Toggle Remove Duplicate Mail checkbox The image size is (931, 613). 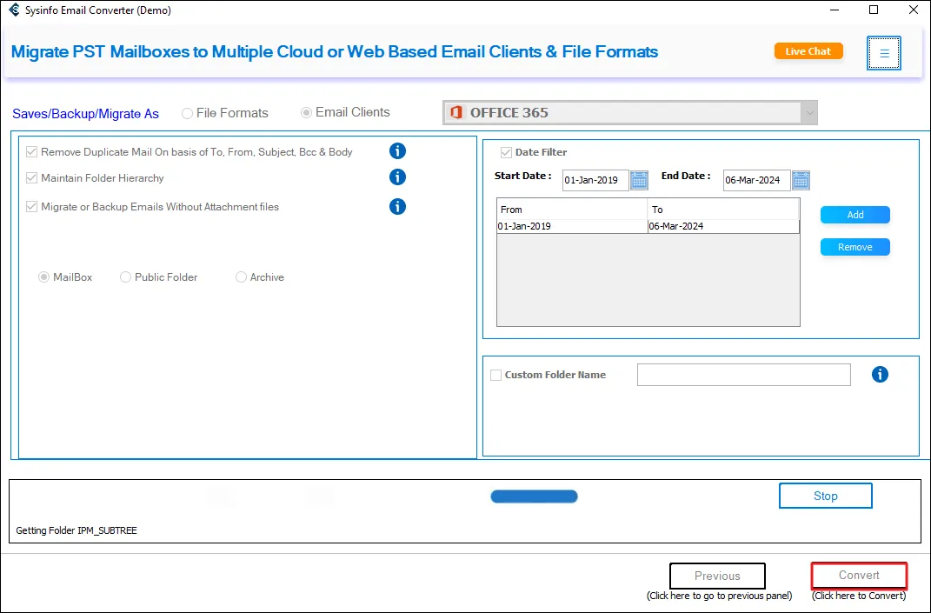pyautogui.click(x=32, y=152)
